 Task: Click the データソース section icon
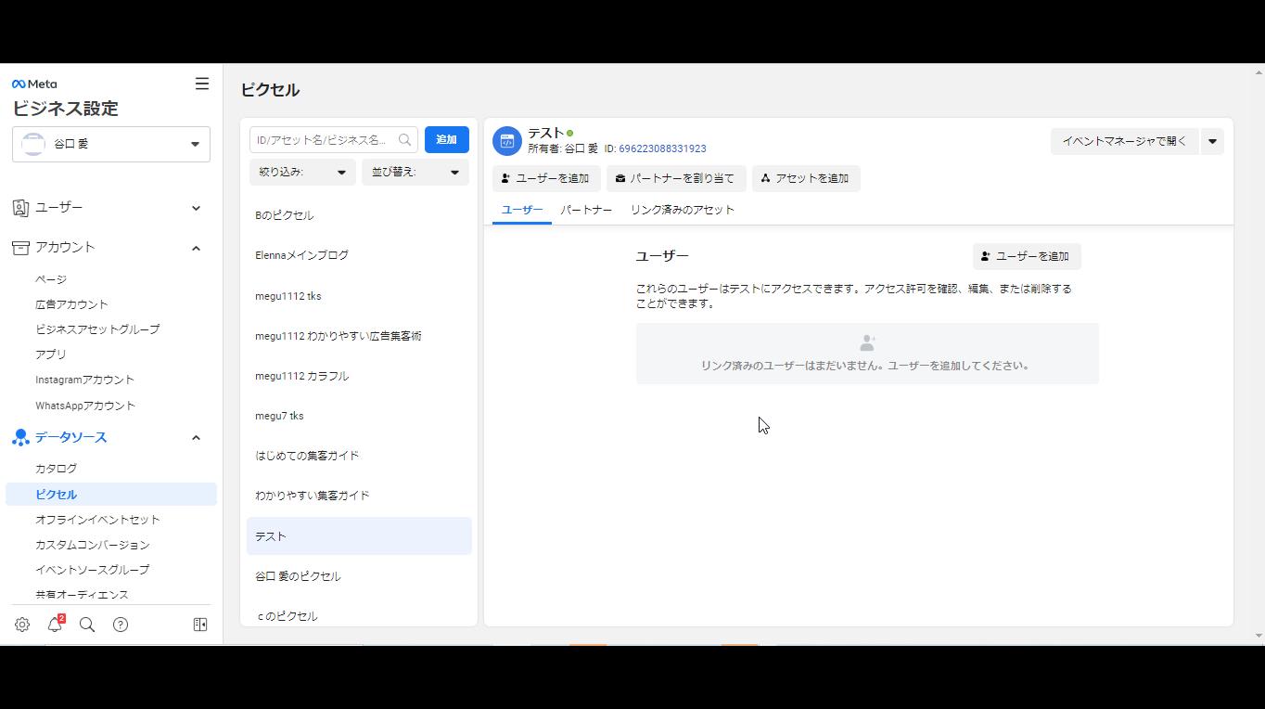20,438
